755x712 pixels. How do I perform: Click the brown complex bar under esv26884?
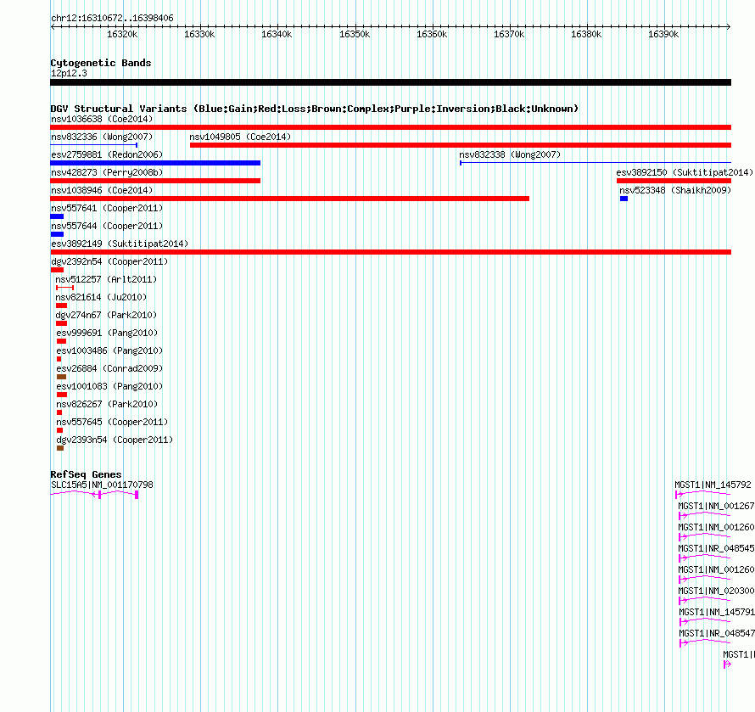61,377
